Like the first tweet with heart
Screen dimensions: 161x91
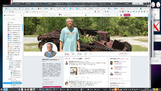(82, 78)
